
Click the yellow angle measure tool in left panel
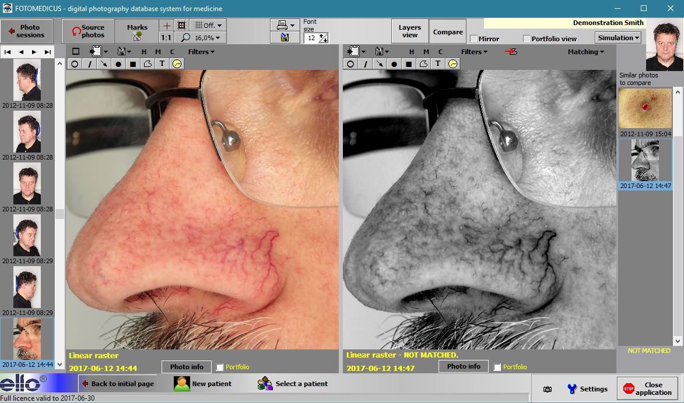click(177, 64)
